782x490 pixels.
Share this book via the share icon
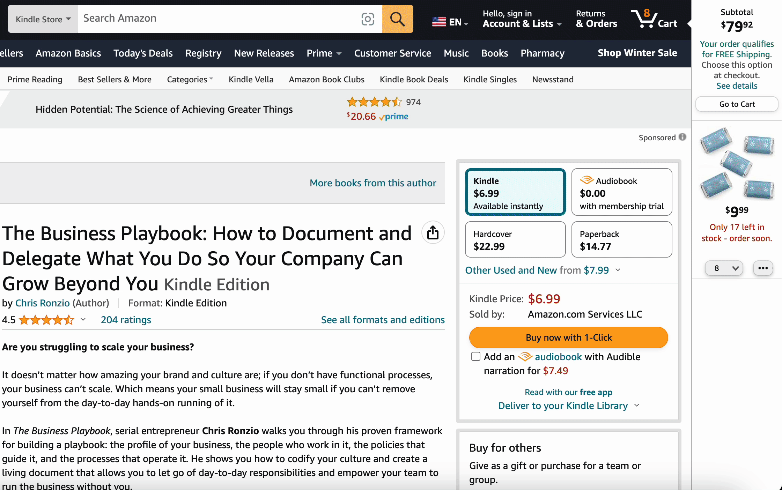433,232
